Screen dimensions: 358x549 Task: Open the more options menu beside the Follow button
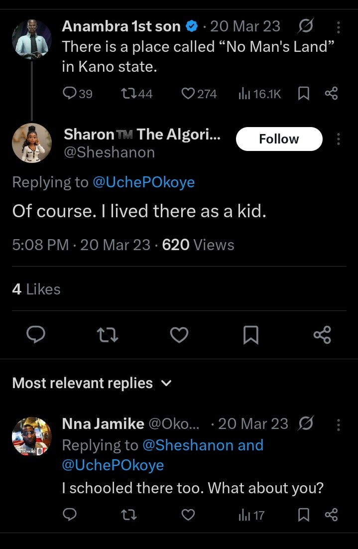click(339, 139)
